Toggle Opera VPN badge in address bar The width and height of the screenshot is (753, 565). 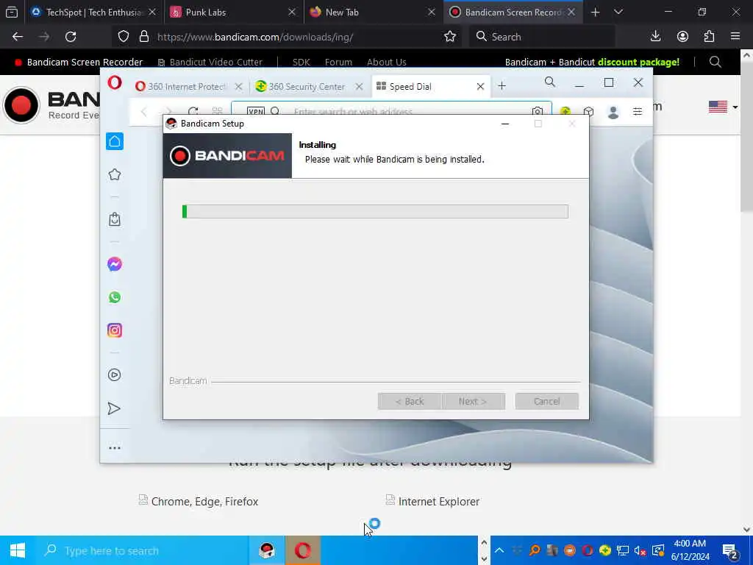tap(255, 112)
